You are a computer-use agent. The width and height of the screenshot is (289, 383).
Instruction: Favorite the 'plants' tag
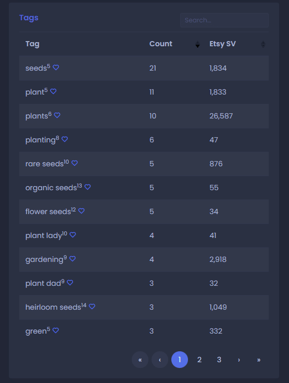coord(57,115)
